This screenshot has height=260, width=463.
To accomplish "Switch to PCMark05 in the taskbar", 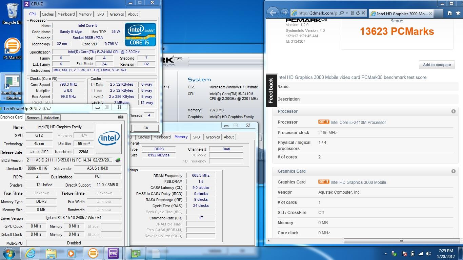I will coord(93,253).
